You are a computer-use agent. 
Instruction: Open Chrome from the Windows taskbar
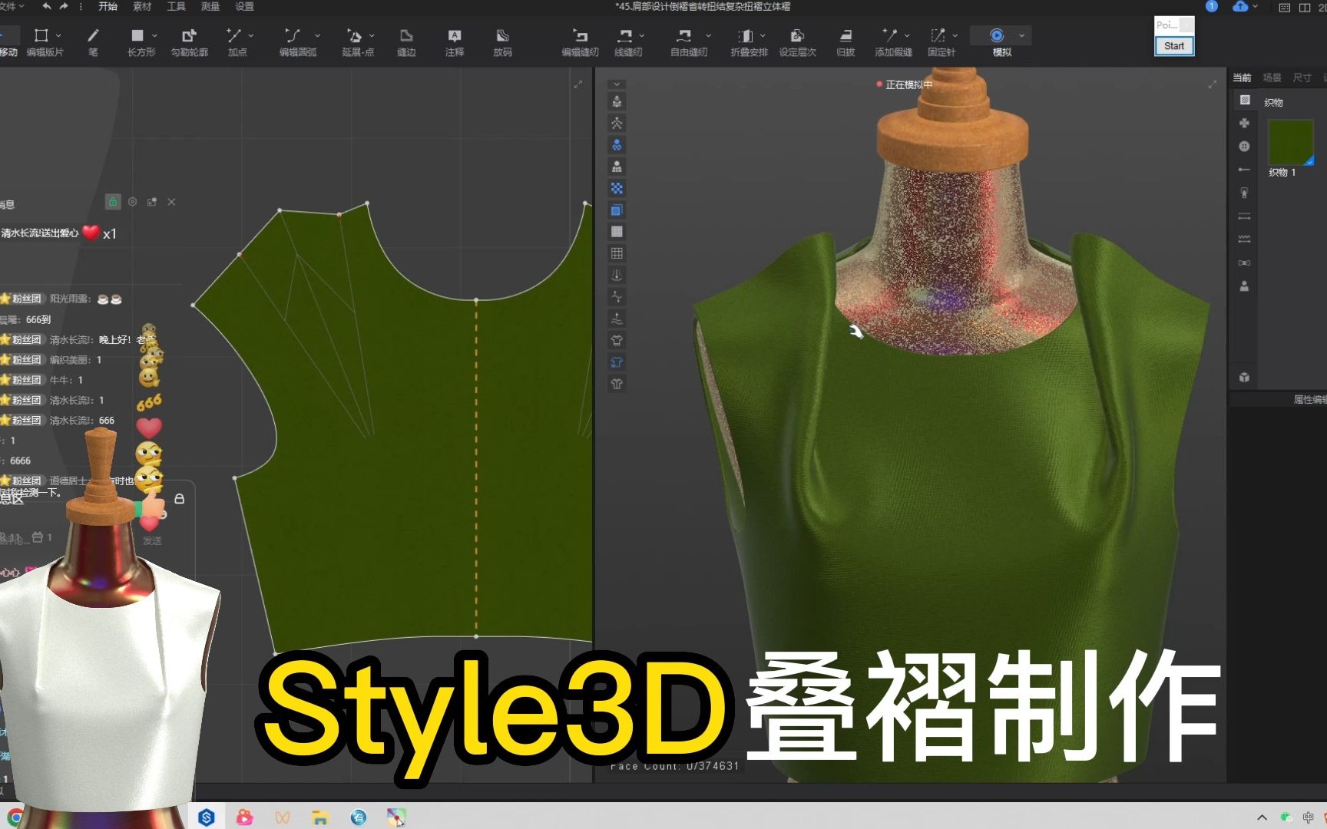pyautogui.click(x=15, y=818)
